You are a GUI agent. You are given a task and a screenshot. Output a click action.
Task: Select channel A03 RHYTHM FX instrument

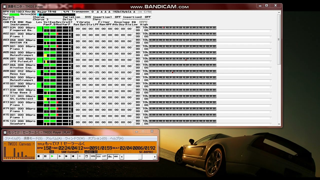23,41
